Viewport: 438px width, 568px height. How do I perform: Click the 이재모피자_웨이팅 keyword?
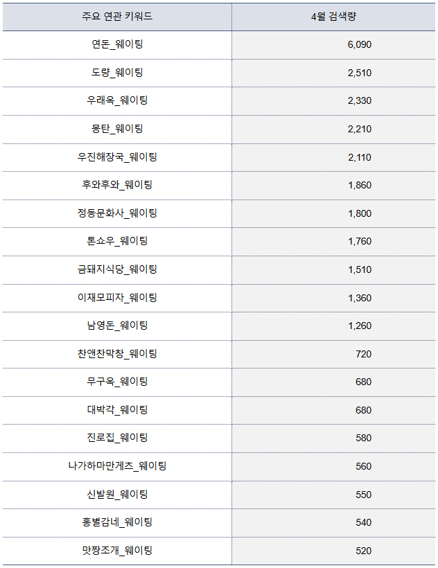117,298
